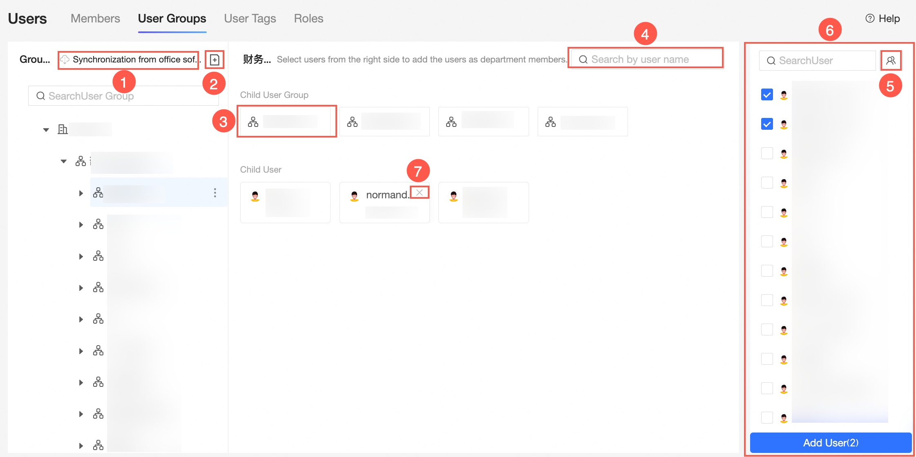Collapse the root organization tree node

tap(46, 130)
